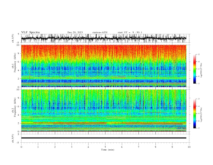The height and width of the screenshot is (165, 213).
Task: Click time axis tick label "1"
Action: [38, 147]
